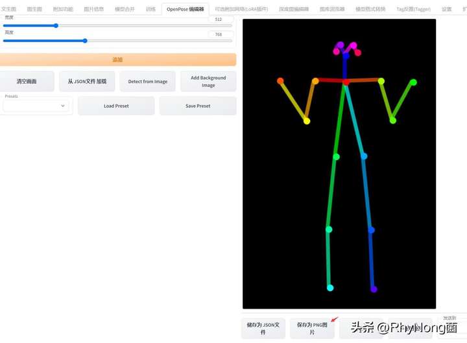The image size is (467, 343).
Task: Switch to the 图生图 tab
Action: 34,9
